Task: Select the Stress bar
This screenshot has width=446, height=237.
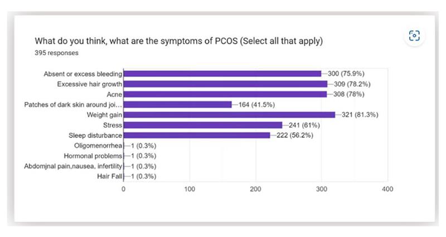Action: 203,125
